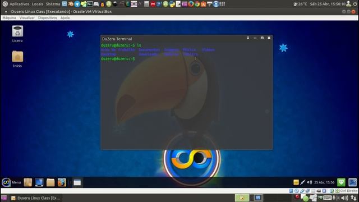
Task: Select Duseru Linux Class taskbar button
Action: [36, 198]
